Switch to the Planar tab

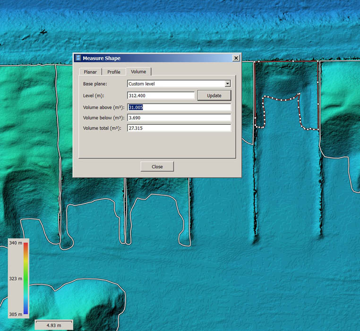(x=90, y=72)
